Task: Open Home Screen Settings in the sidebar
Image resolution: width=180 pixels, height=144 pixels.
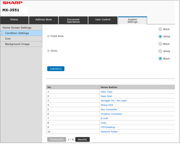Action: pos(21,28)
